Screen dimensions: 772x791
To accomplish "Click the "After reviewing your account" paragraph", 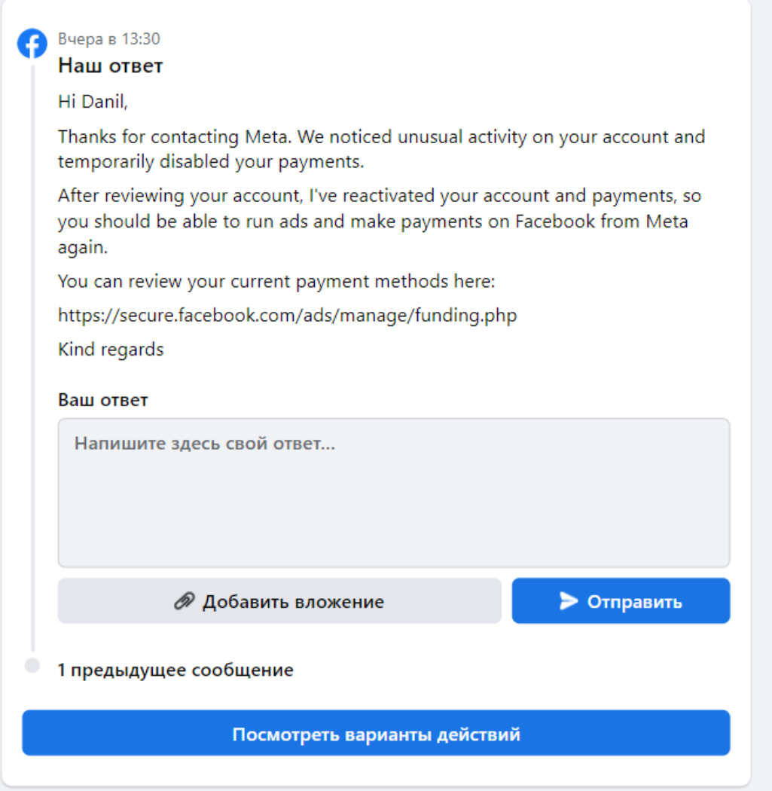I will click(x=380, y=222).
